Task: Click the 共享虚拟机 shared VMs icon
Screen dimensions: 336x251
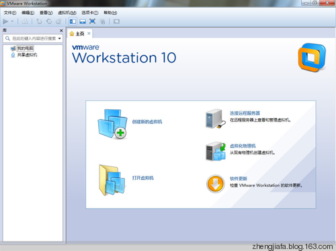Action: click(13, 55)
